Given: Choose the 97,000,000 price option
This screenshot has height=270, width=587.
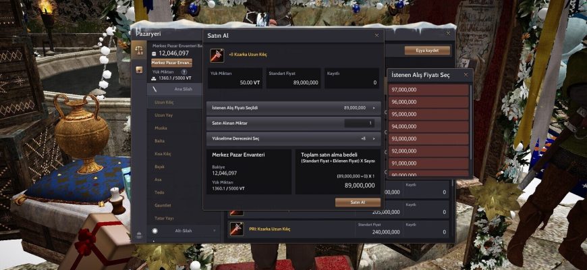Looking at the screenshot, I should tap(428, 90).
